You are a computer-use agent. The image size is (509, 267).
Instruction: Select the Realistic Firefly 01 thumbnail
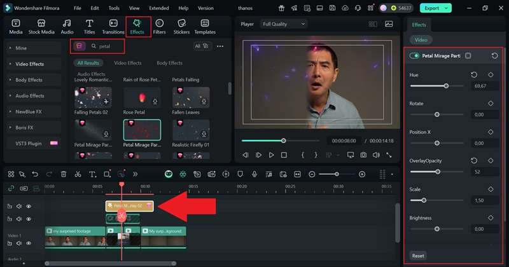pos(191,130)
